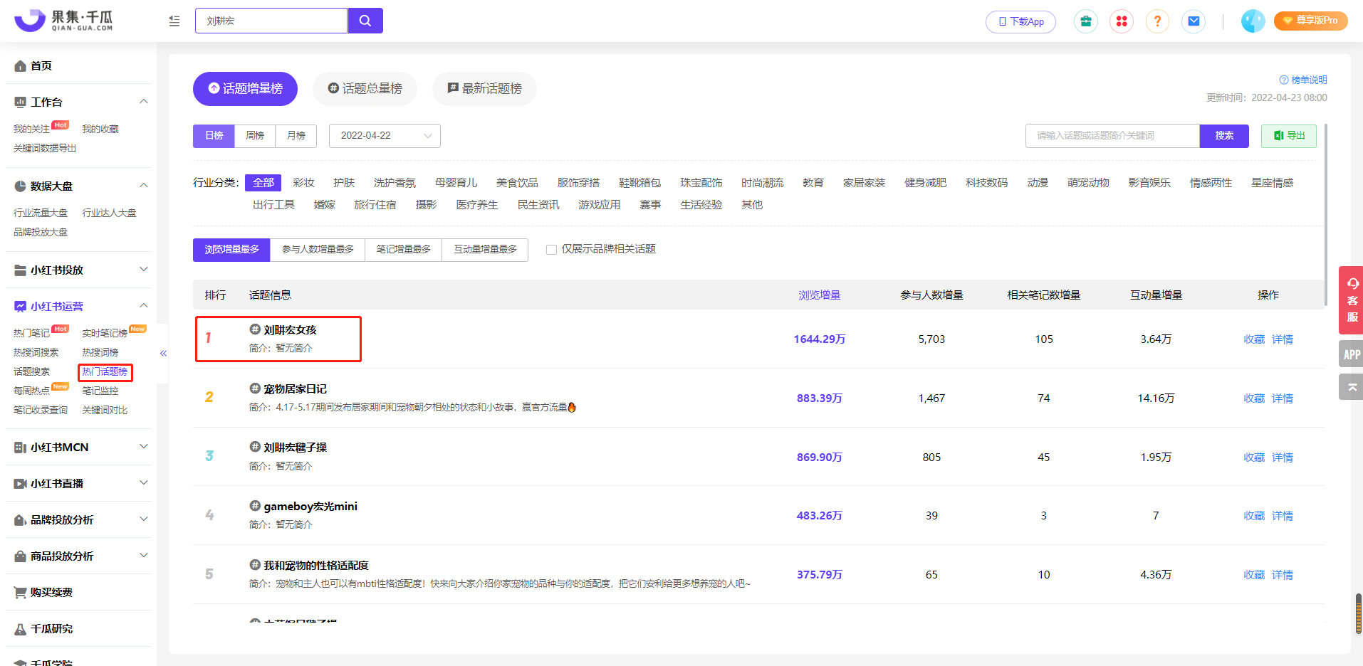Expand the 小红书MCN section
Image resolution: width=1363 pixels, height=666 pixels.
143,447
